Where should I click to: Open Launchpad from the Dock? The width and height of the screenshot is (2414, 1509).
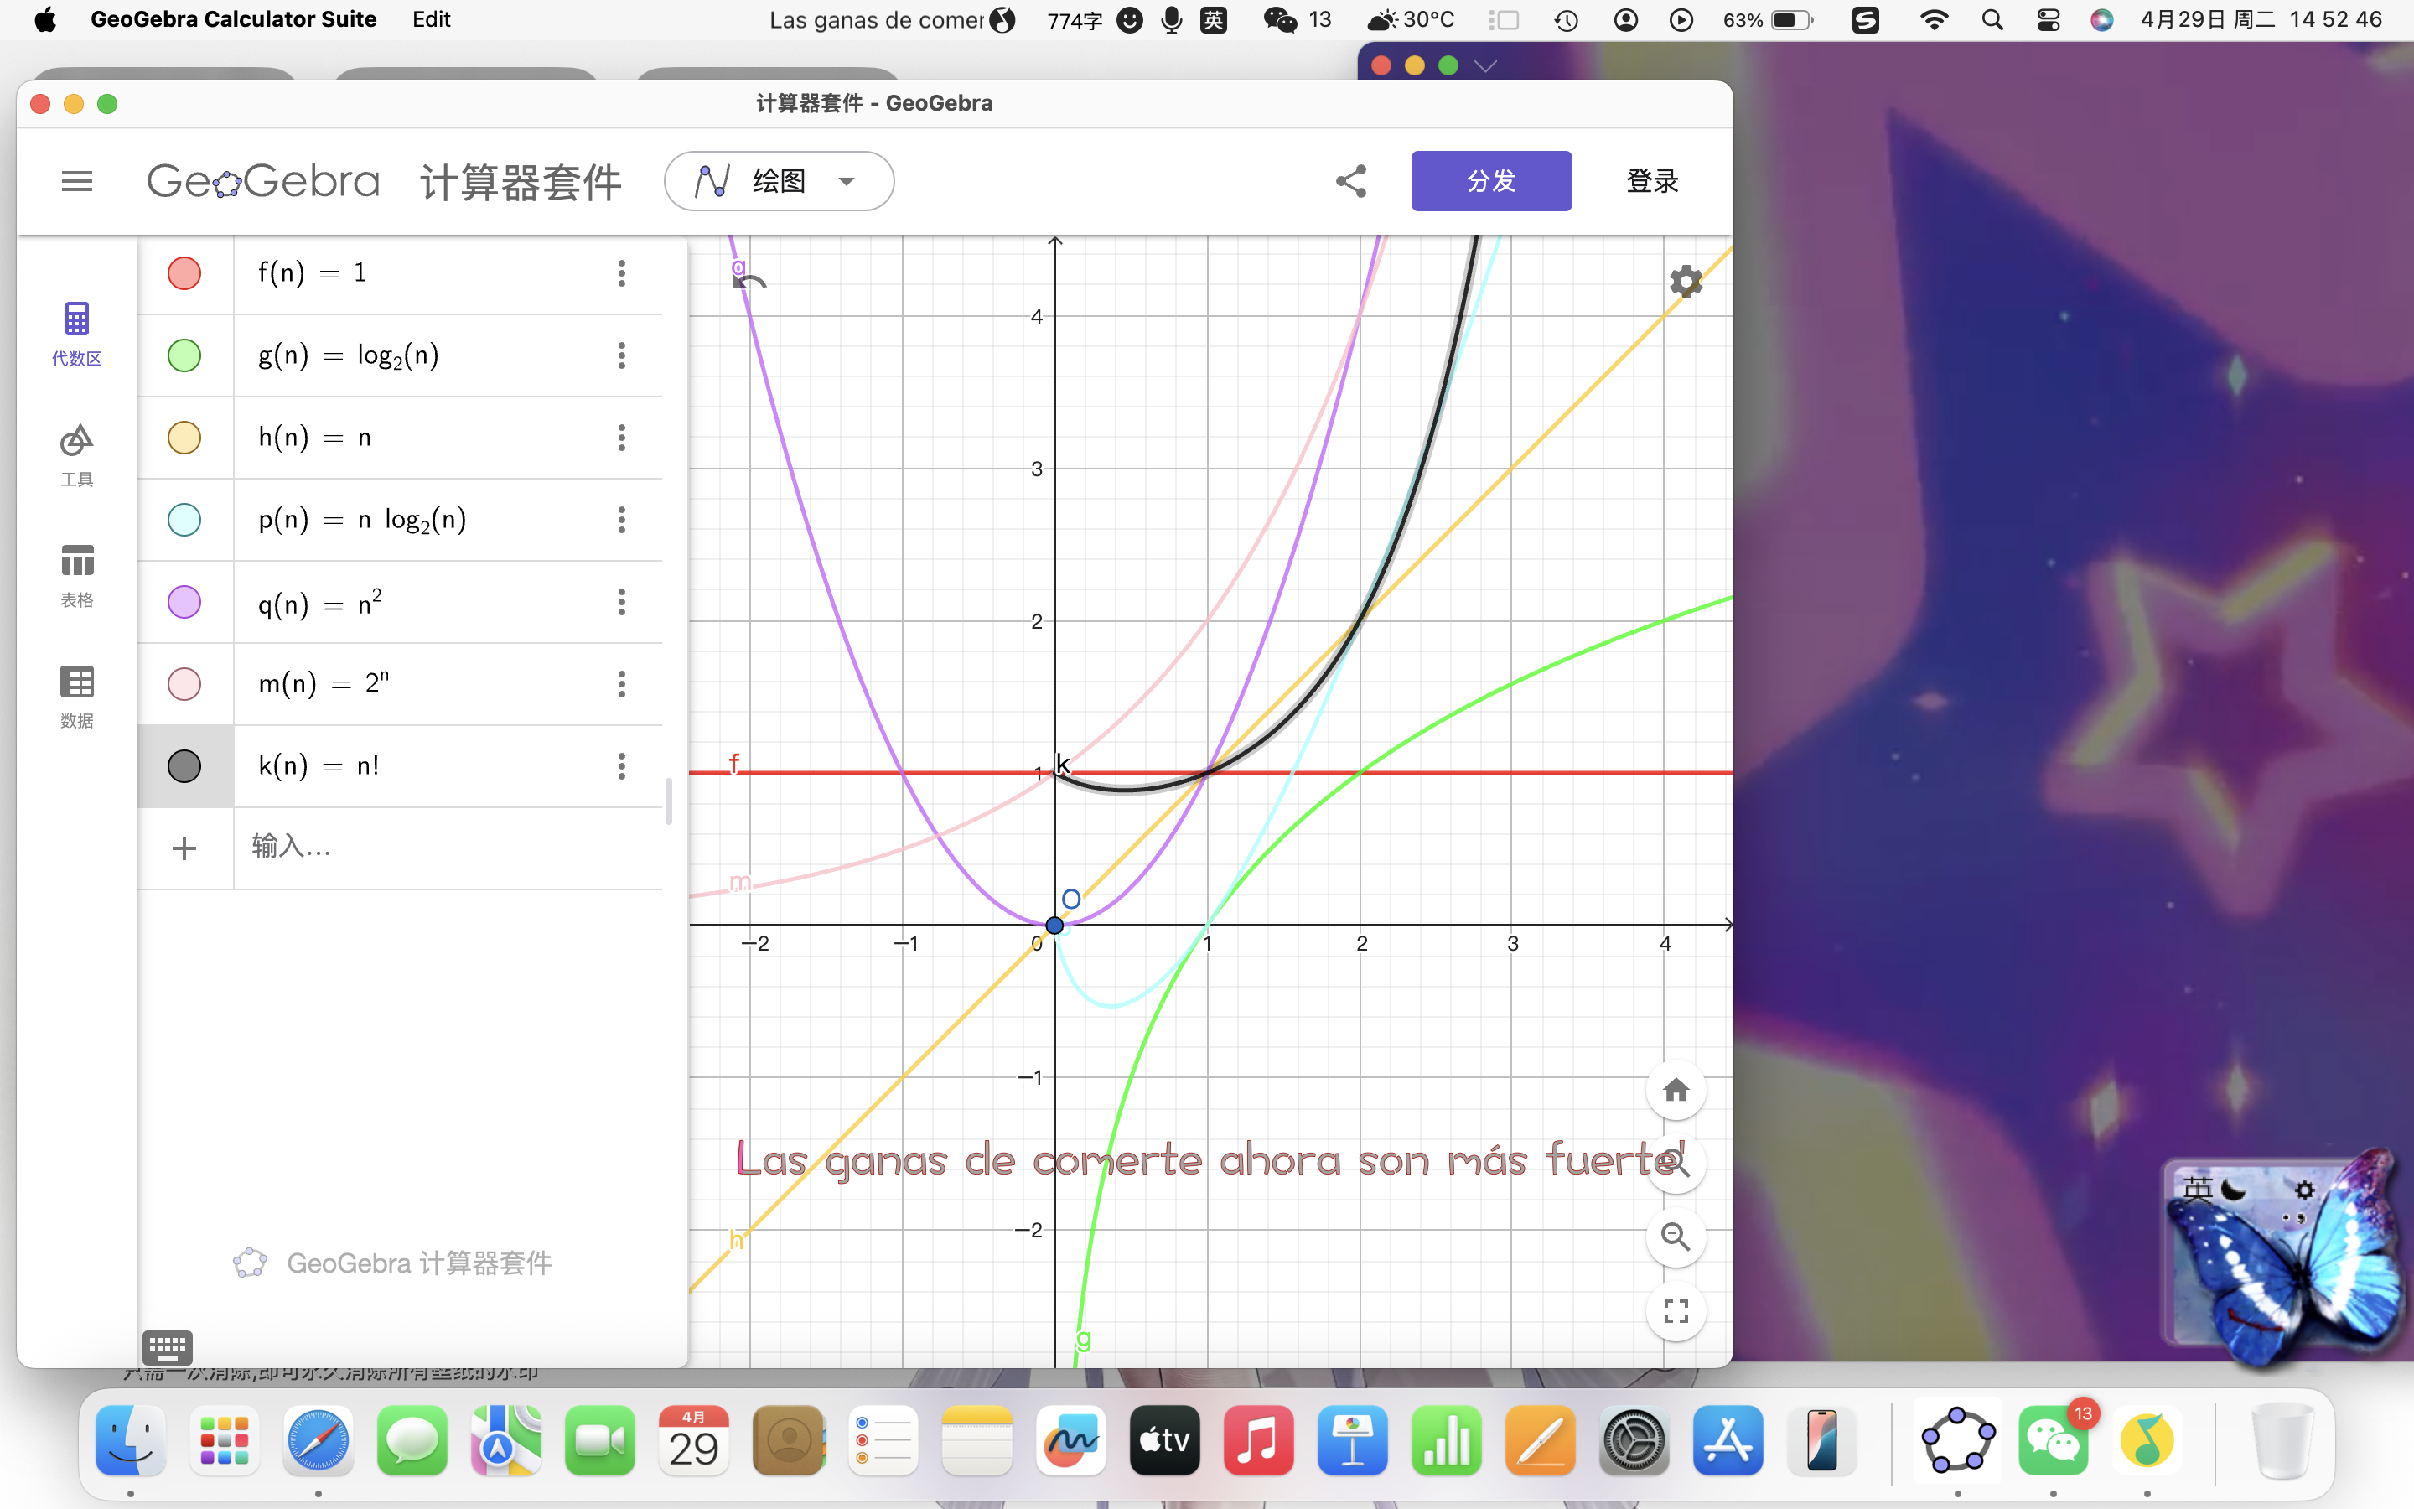(x=225, y=1439)
